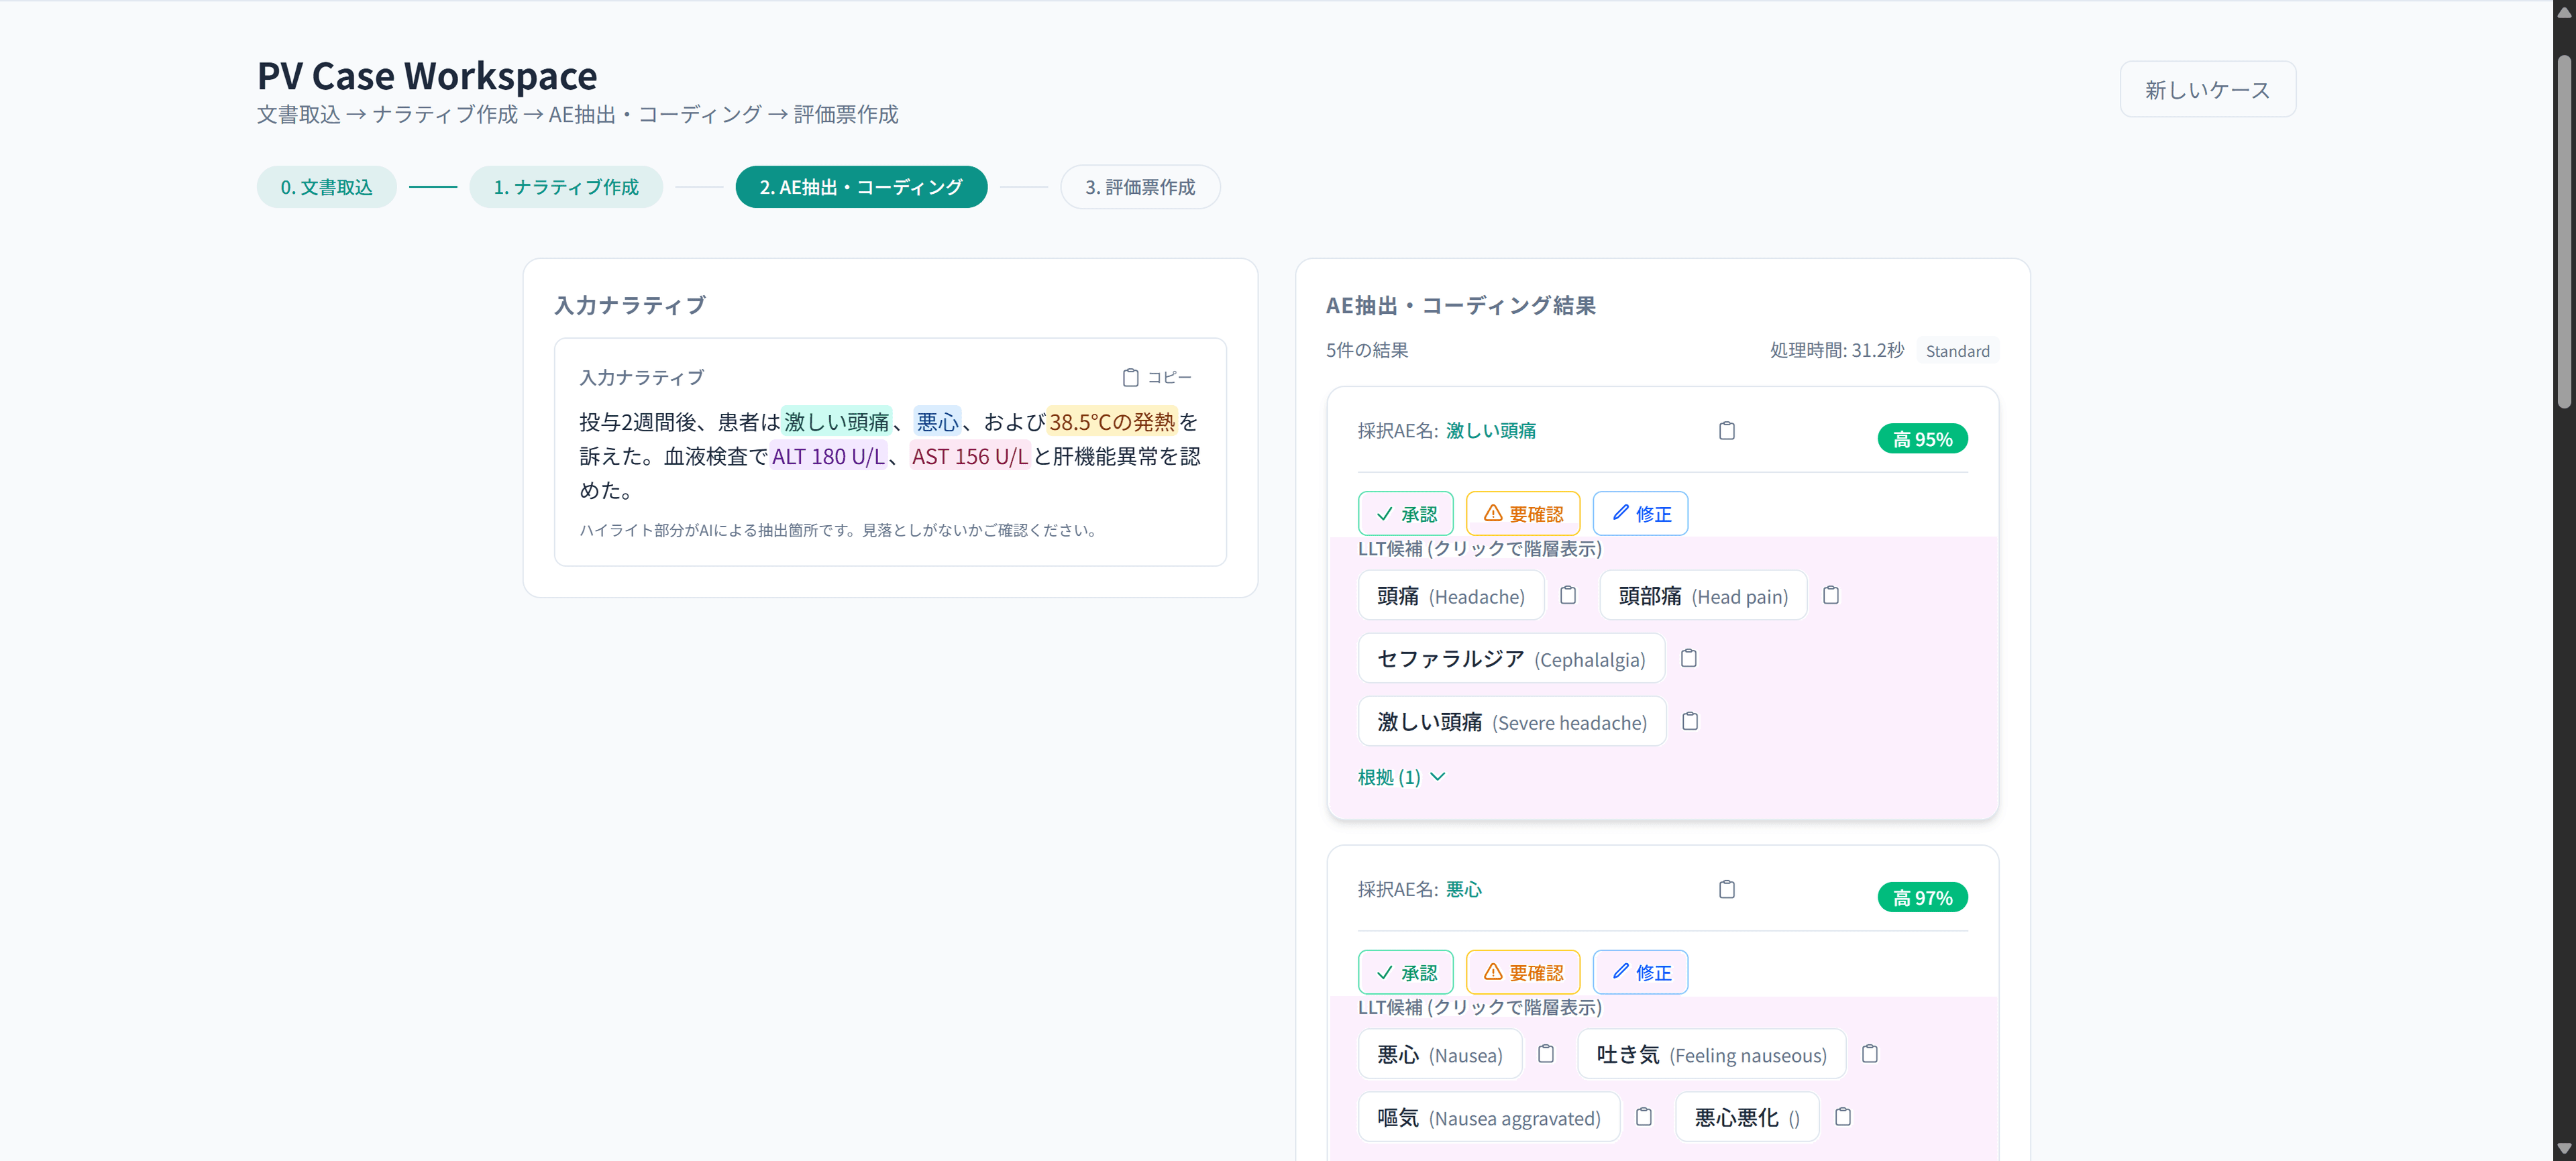The image size is (2576, 1161).
Task: Click highlighted AST 156 U/L text
Action: click(x=969, y=456)
